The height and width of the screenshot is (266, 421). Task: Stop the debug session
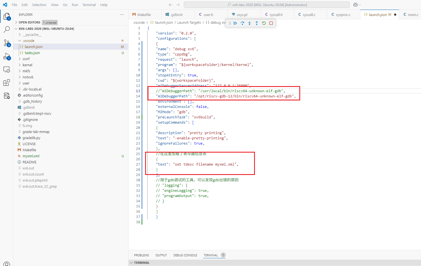271,23
